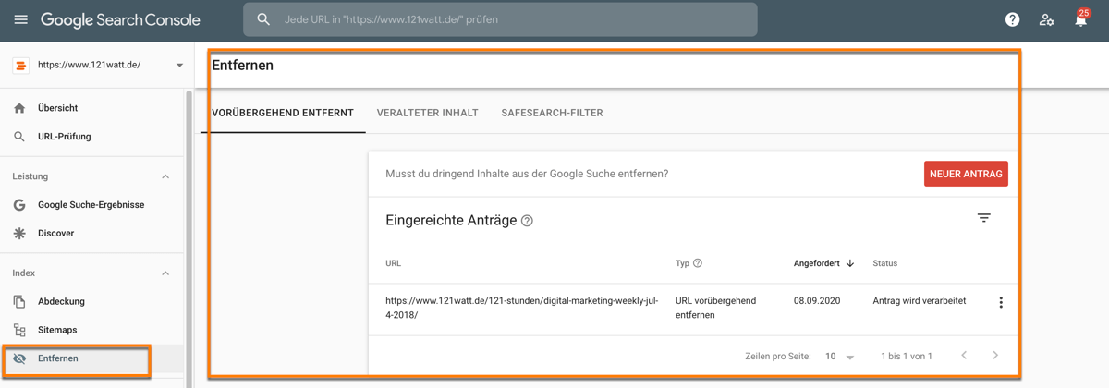Open notifications bell with 25 badge
The width and height of the screenshot is (1109, 388).
click(1080, 18)
